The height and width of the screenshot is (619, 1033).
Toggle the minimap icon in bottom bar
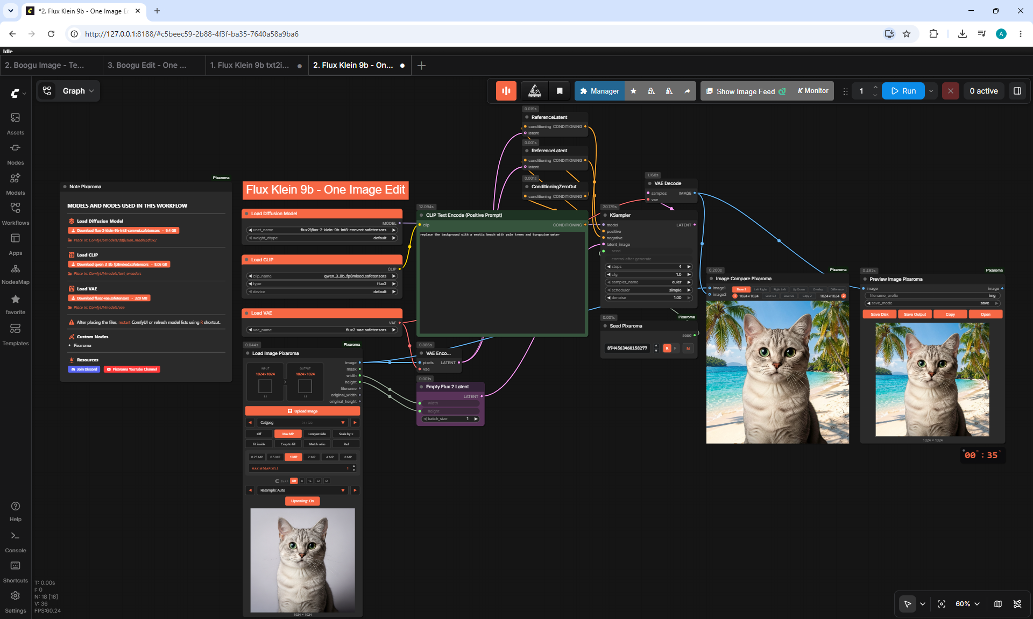tap(998, 604)
